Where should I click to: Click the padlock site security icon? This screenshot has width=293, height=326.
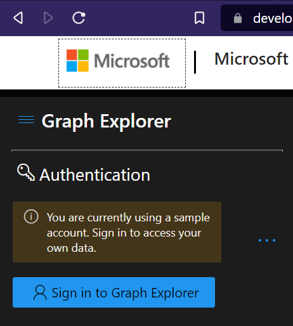(238, 18)
